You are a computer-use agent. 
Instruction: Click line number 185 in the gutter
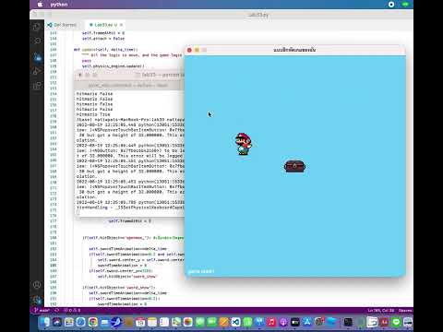(54, 266)
